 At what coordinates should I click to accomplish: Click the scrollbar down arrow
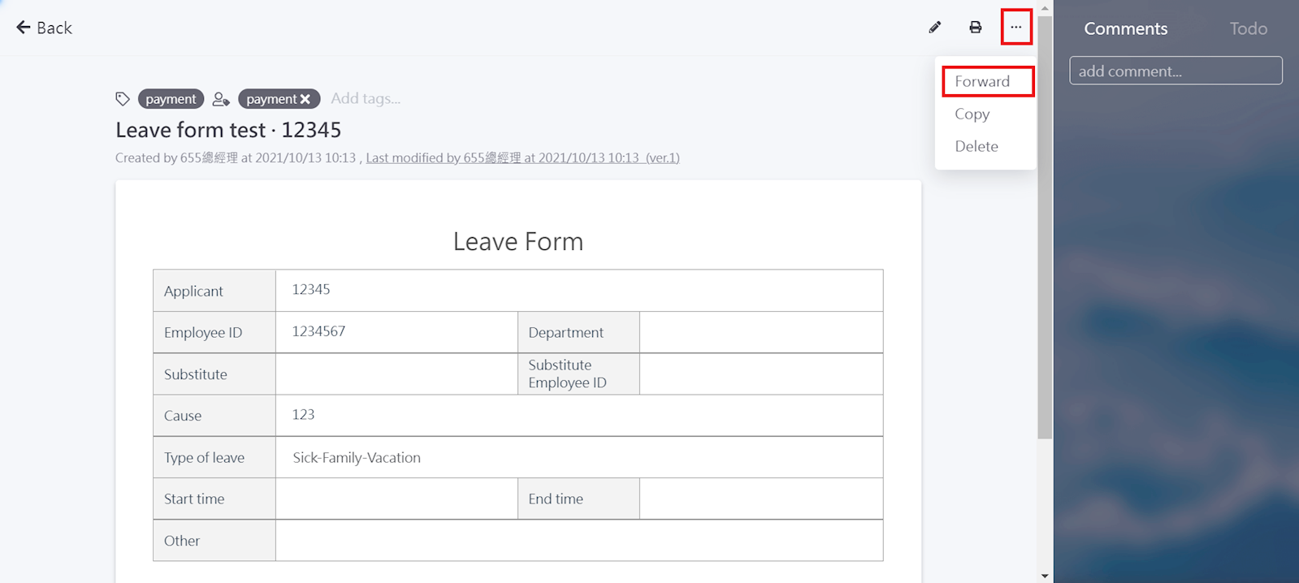point(1045,576)
